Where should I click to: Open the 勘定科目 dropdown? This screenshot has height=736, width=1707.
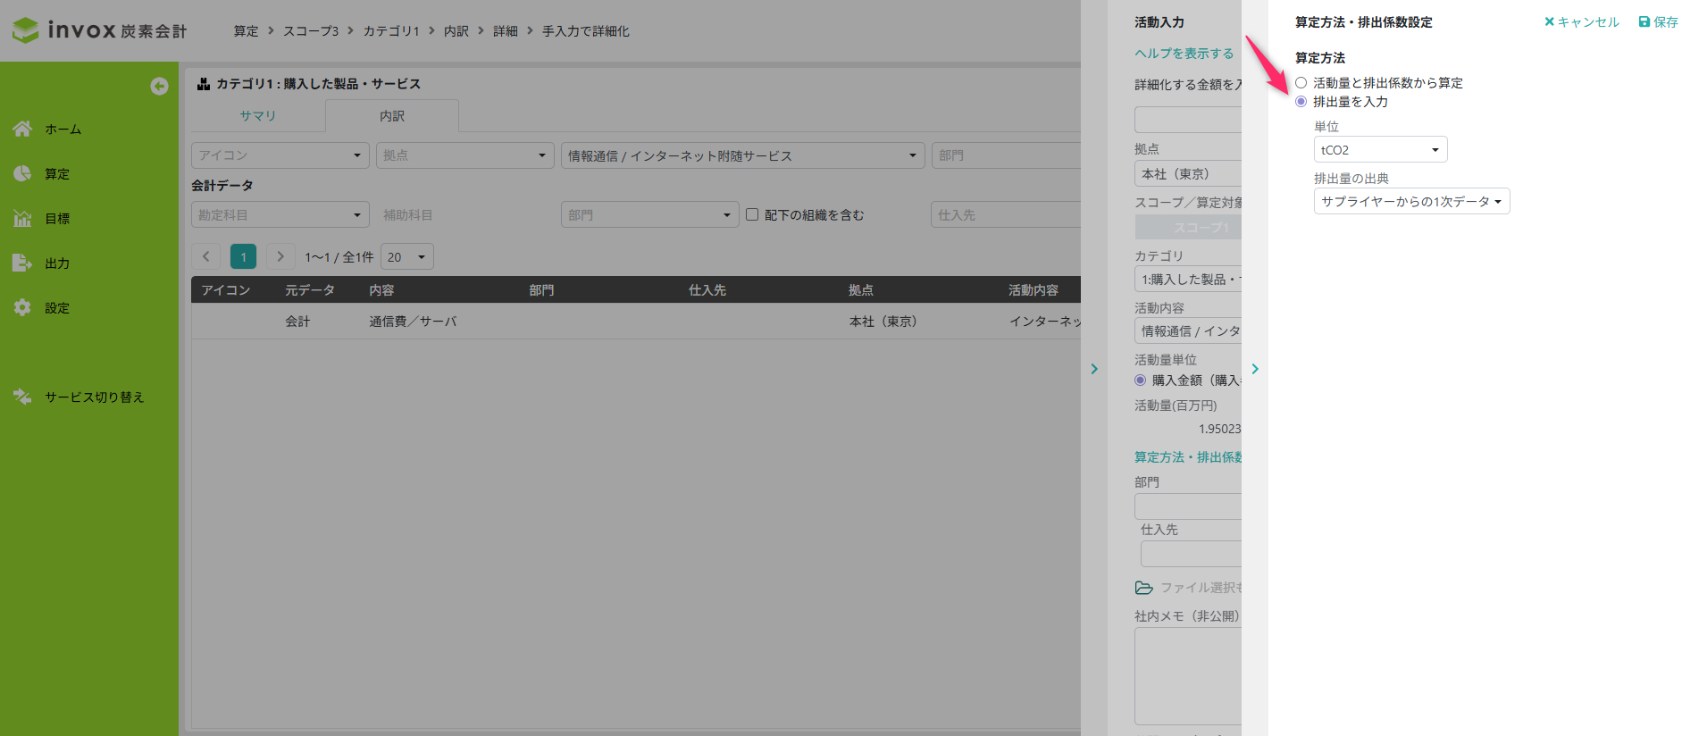coord(280,215)
